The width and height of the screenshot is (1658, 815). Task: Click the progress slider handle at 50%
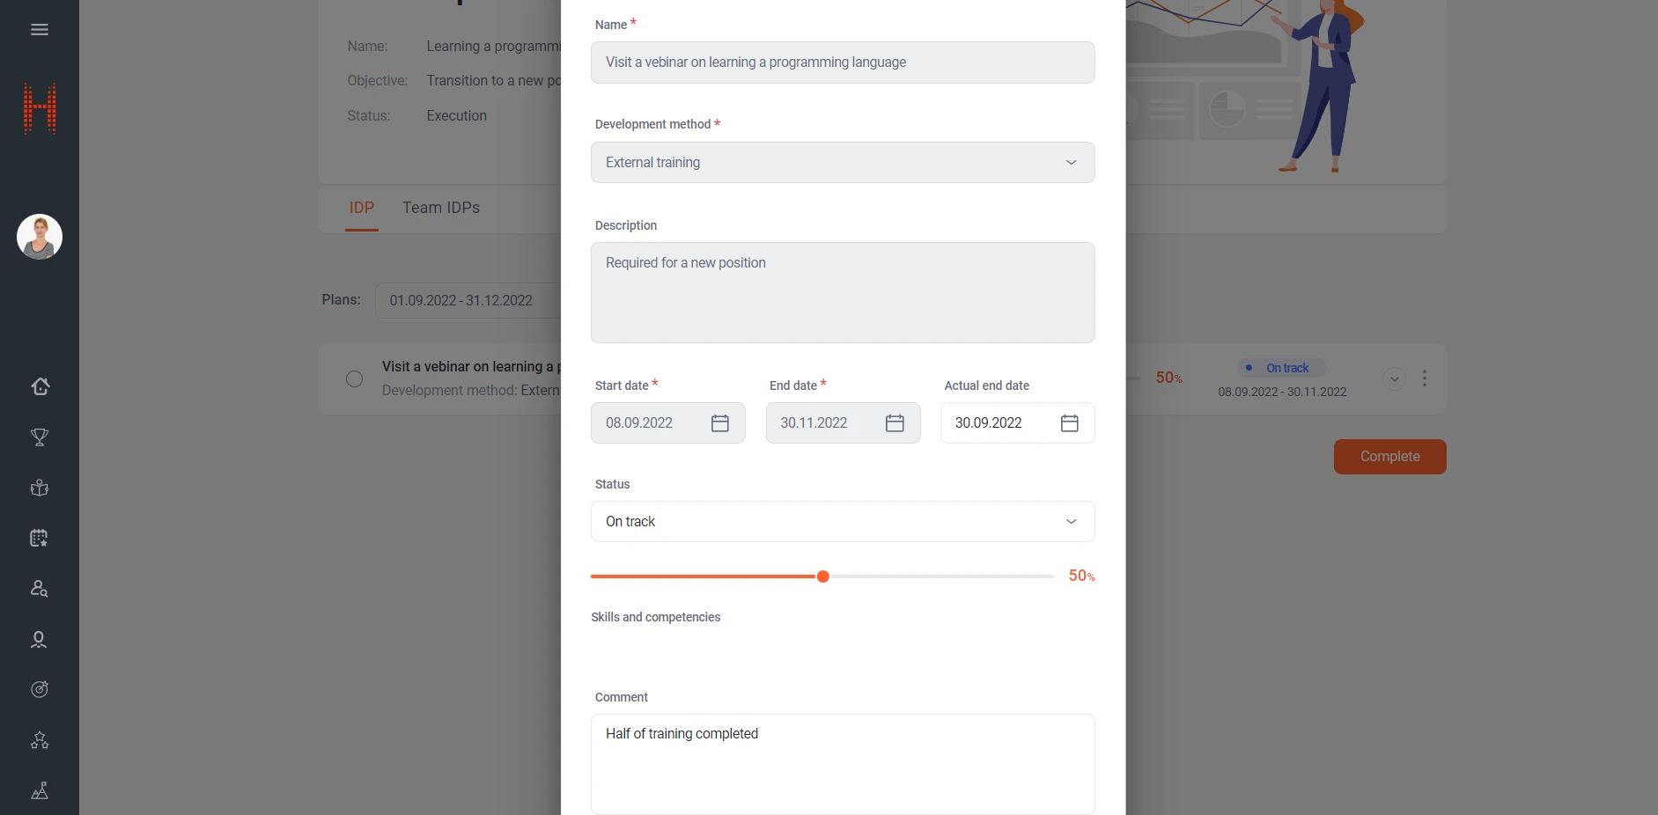click(822, 576)
